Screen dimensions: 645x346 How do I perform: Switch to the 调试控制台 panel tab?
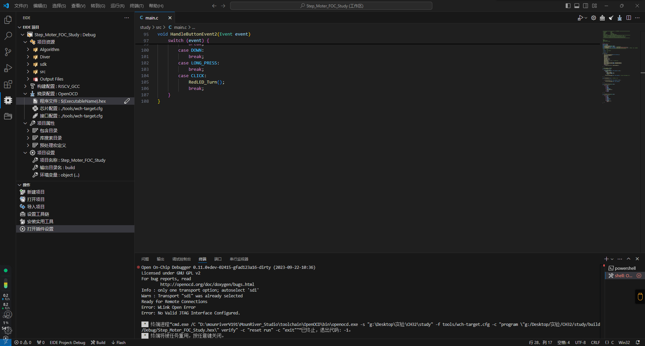[181, 259]
